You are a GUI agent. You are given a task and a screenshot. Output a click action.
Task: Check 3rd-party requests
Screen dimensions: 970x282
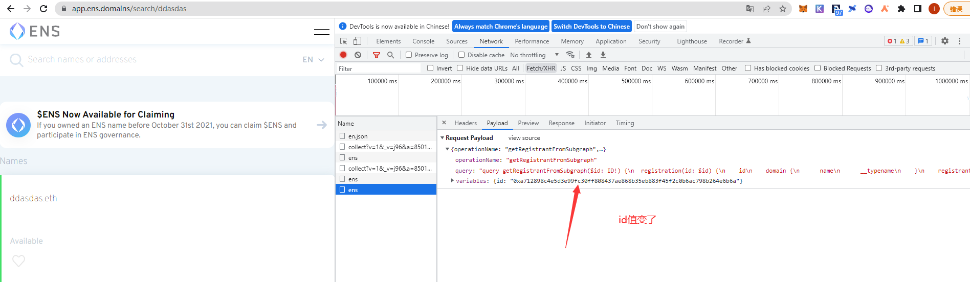point(879,68)
